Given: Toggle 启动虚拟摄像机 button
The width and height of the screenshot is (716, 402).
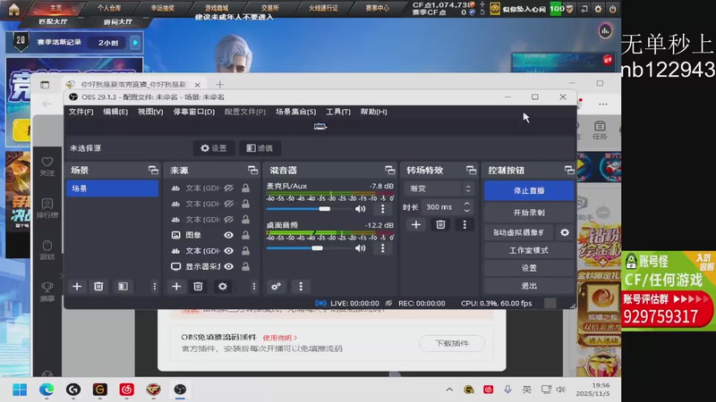Looking at the screenshot, I should (x=519, y=232).
